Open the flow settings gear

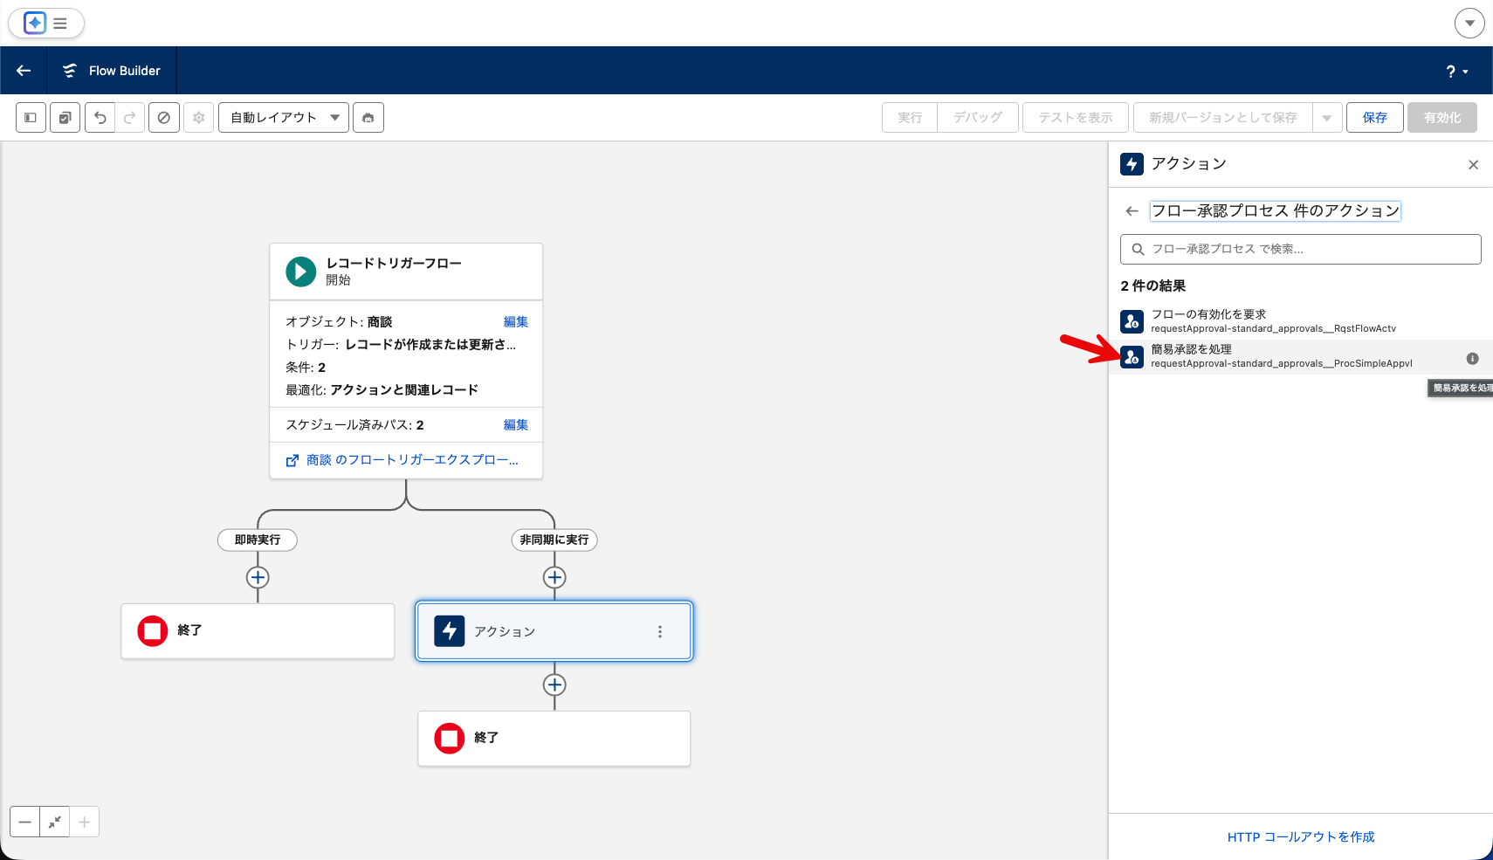tap(199, 117)
